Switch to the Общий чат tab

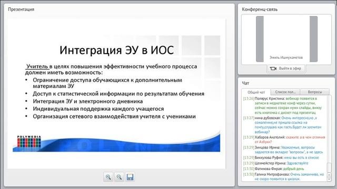[256, 92]
